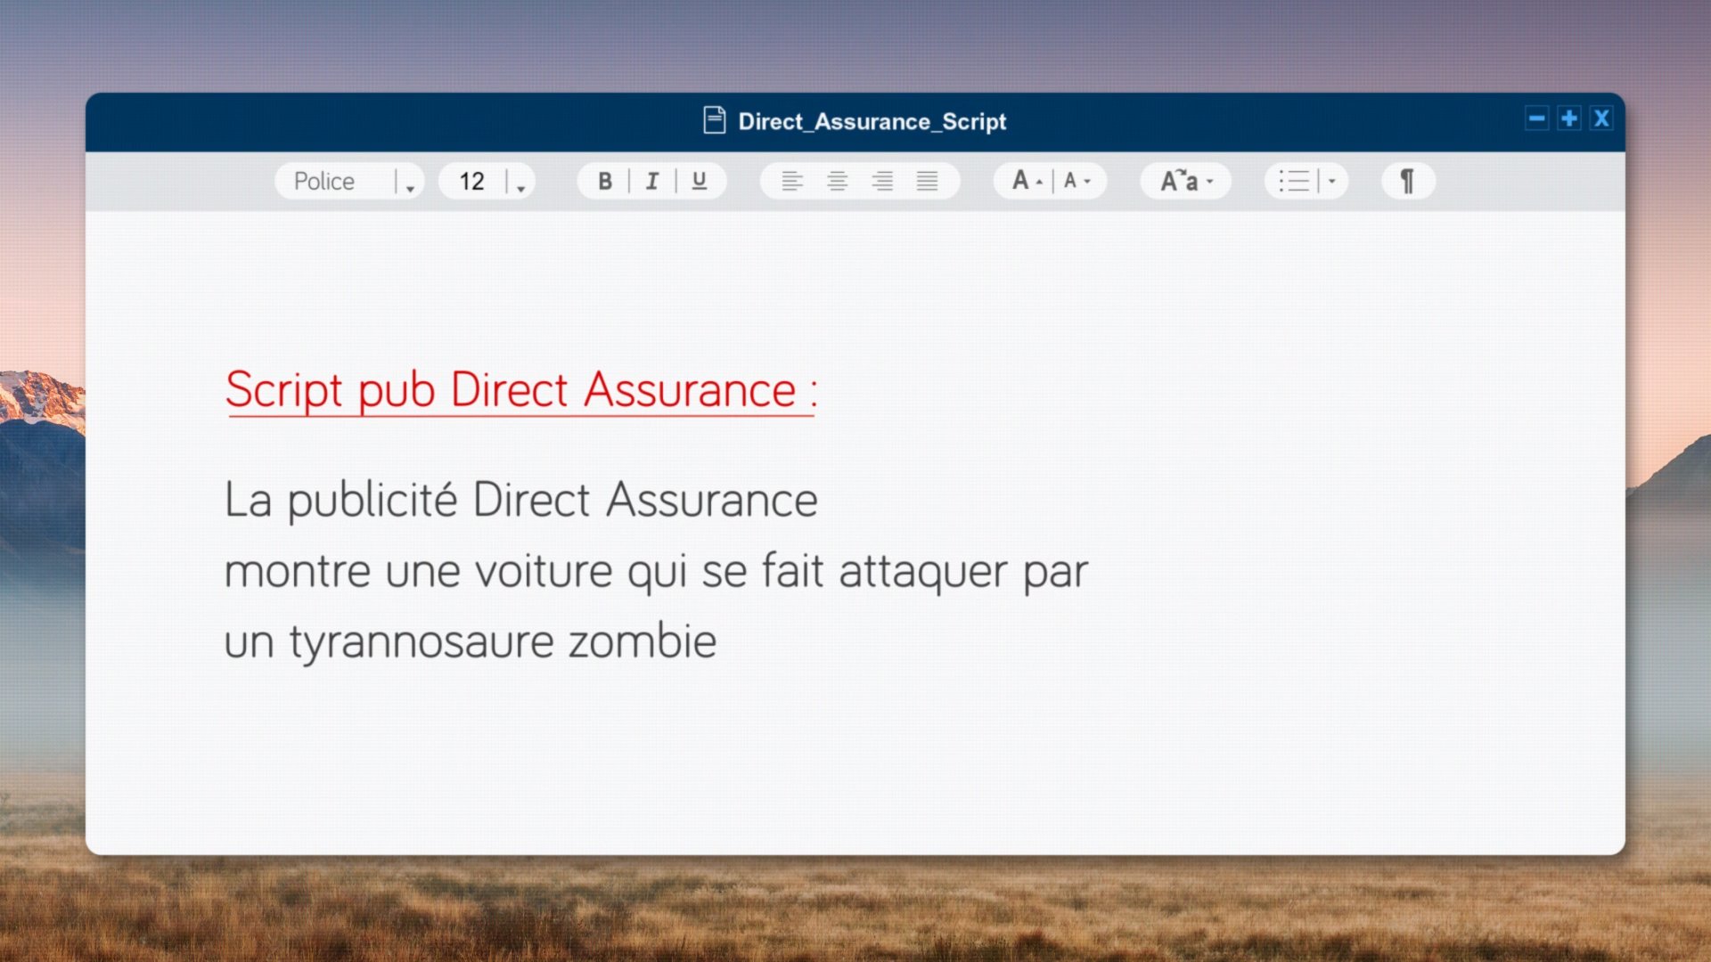Click the Police font name field
This screenshot has height=962, width=1711.
point(324,182)
